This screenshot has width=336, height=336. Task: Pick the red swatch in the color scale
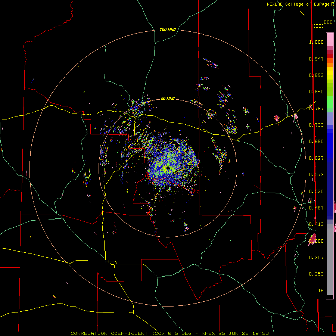pyautogui.click(x=330, y=56)
